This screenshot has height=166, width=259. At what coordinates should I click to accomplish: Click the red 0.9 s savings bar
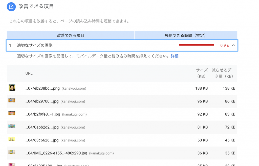[x=197, y=45]
